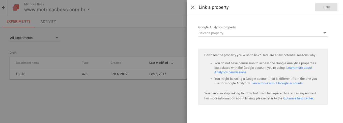Click the back arrow icon
The width and height of the screenshot is (343, 123).
click(4, 8)
